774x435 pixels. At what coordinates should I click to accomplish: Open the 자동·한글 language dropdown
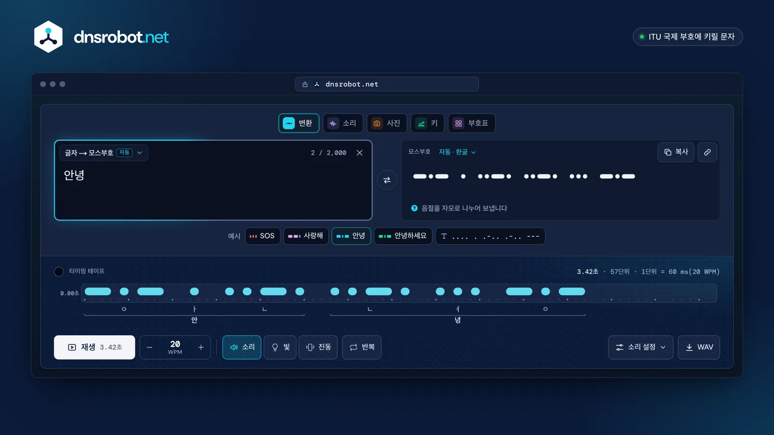click(x=457, y=152)
